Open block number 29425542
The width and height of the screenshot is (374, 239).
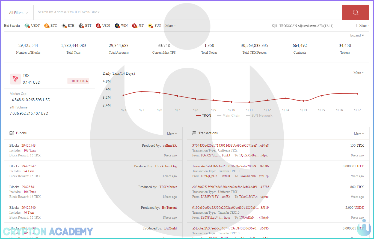pyautogui.click(x=29, y=166)
